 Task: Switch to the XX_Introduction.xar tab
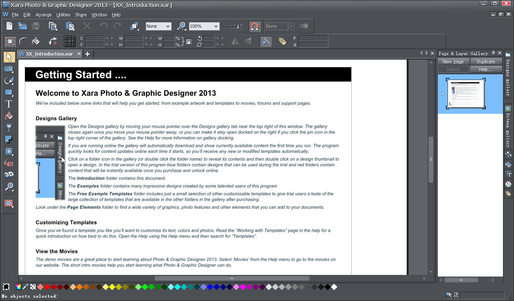point(49,54)
